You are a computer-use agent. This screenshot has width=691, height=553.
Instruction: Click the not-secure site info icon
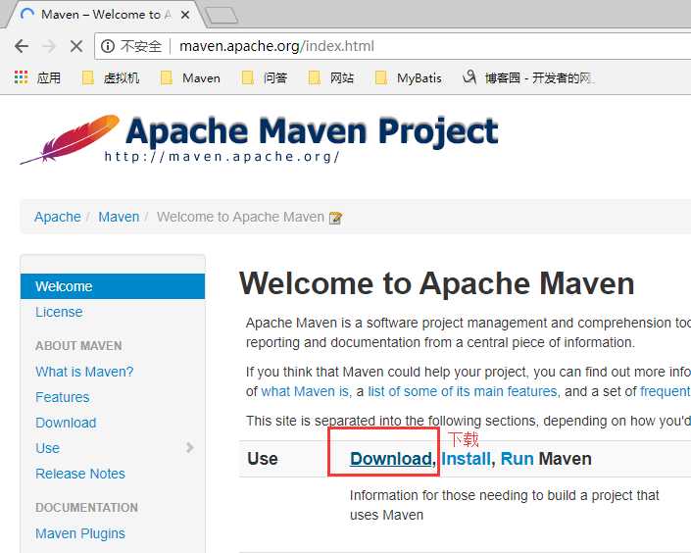point(108,45)
